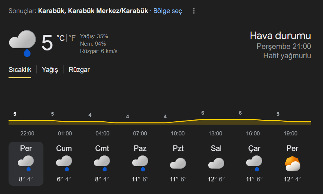Open the three-dot more options menu
Image resolution: width=323 pixels, height=194 pixels.
194,11
